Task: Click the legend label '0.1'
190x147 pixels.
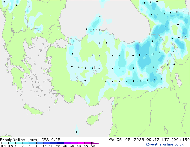Action: pyautogui.click(x=3, y=146)
